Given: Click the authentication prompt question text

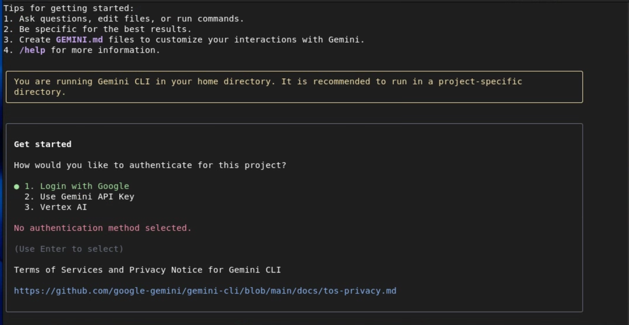Looking at the screenshot, I should click(x=150, y=165).
